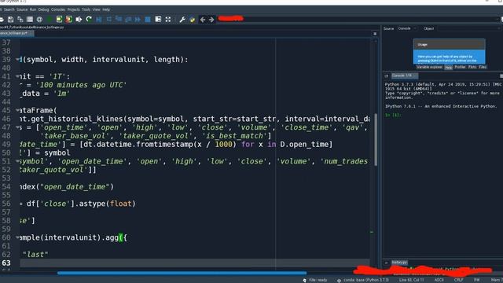The height and width of the screenshot is (283, 503).
Task: Open the PYTHONPATH manager python icon
Action: (192, 20)
